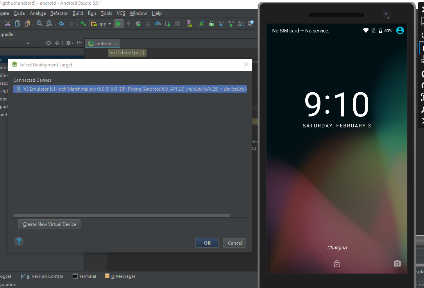Screen dimensions: 424x288
Task: Expand the project view selector dropdown arrow
Action: click(28, 43)
